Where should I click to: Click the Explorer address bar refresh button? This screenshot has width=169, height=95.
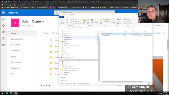[x=119, y=28]
